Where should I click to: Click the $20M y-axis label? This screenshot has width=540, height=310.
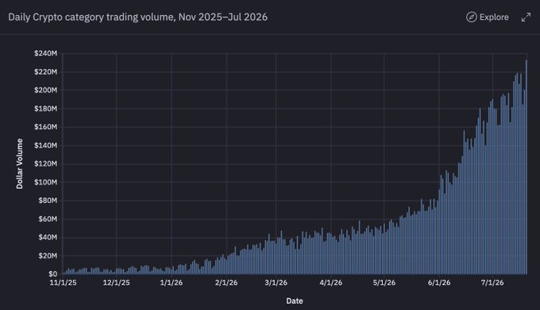click(48, 256)
